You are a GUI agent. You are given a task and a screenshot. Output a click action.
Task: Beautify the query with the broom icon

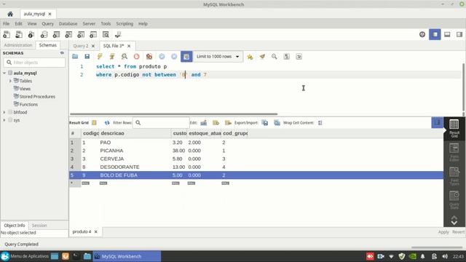262,57
